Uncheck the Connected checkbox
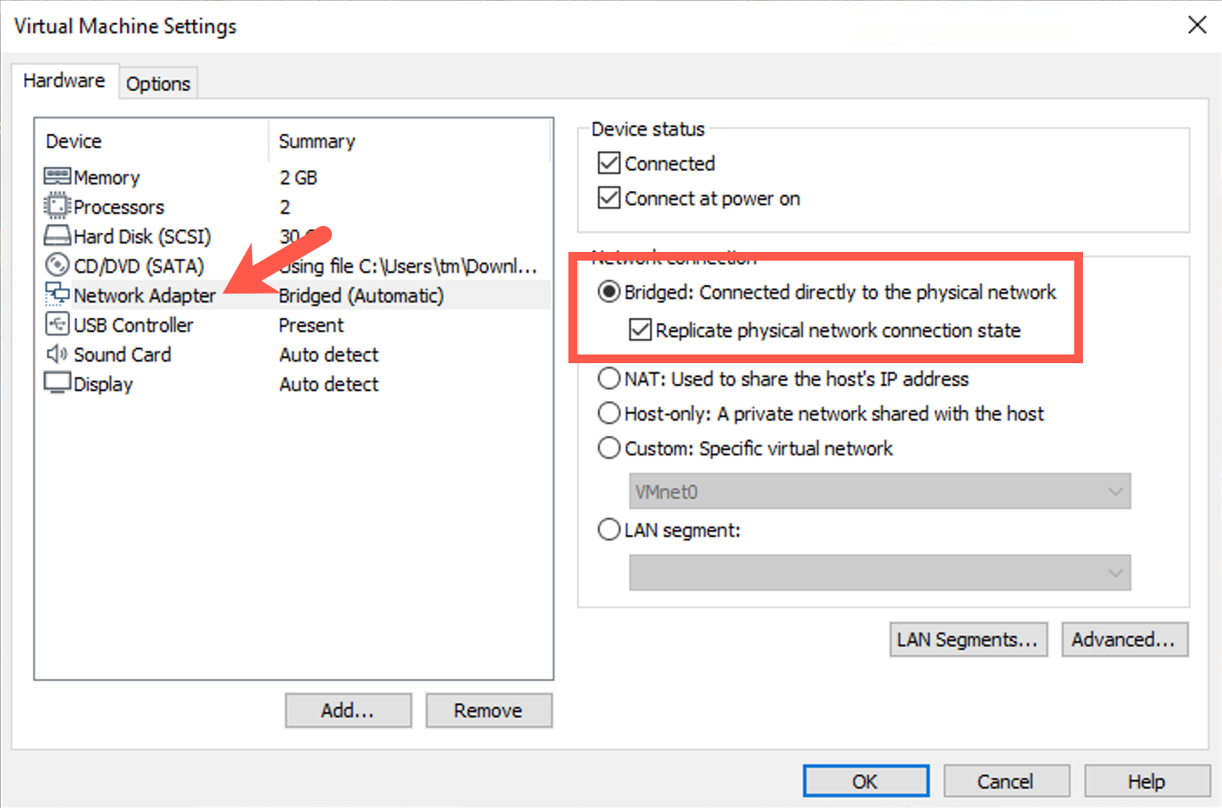Viewport: 1222px width, 808px height. (608, 162)
